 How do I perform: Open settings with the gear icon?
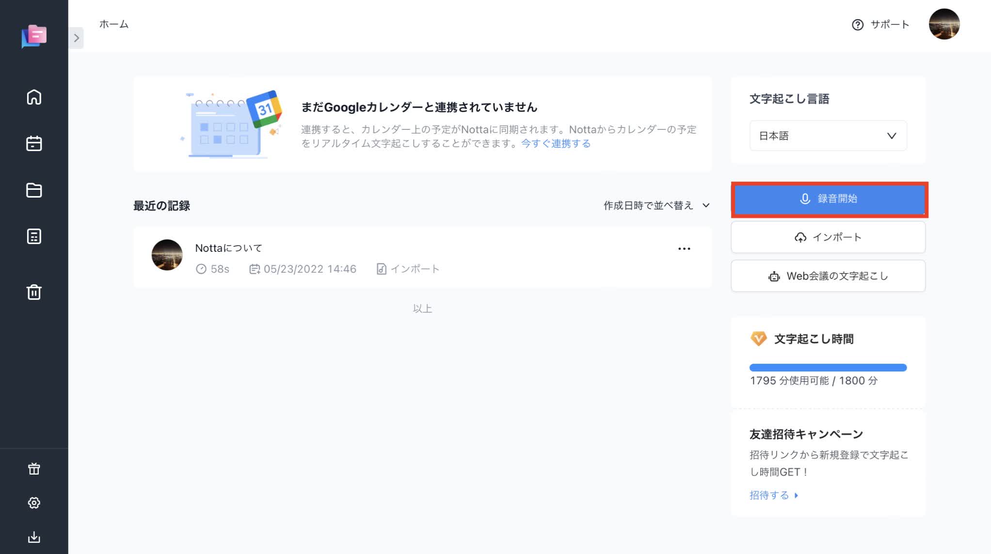(34, 503)
